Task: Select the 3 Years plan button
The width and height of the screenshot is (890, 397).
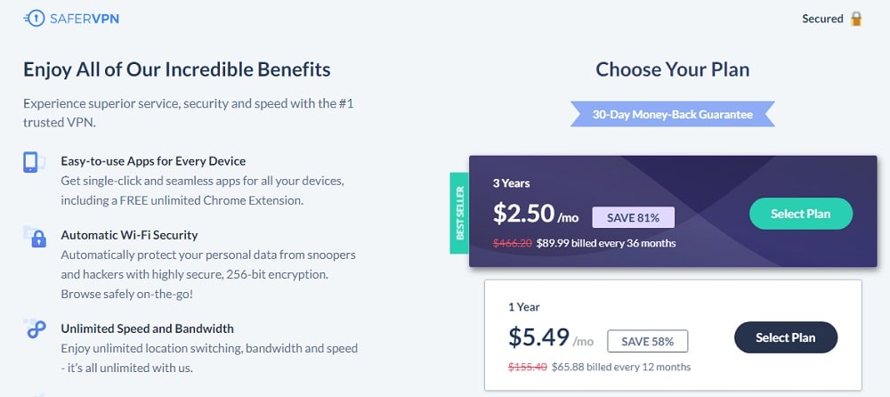Action: 801,215
